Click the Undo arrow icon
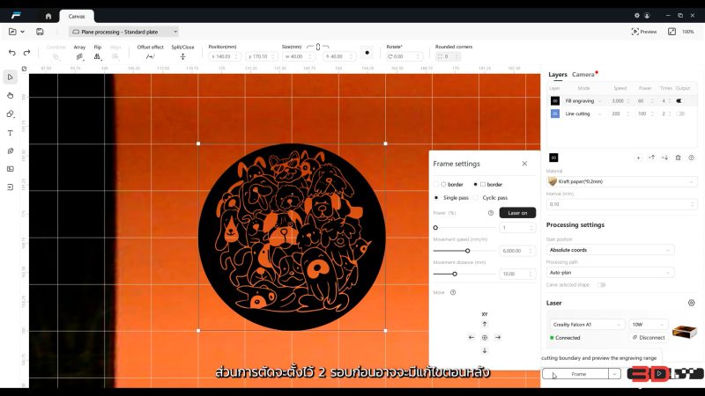 coord(12,53)
